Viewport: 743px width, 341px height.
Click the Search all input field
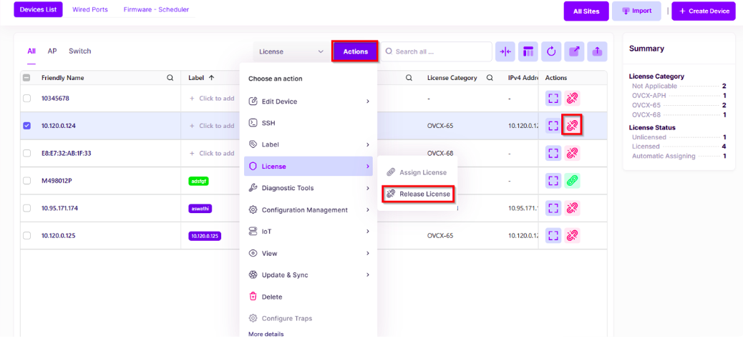click(436, 51)
